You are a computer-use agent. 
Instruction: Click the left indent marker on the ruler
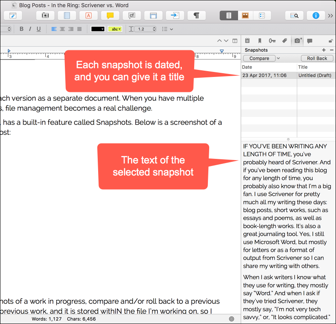pyautogui.click(x=9, y=51)
